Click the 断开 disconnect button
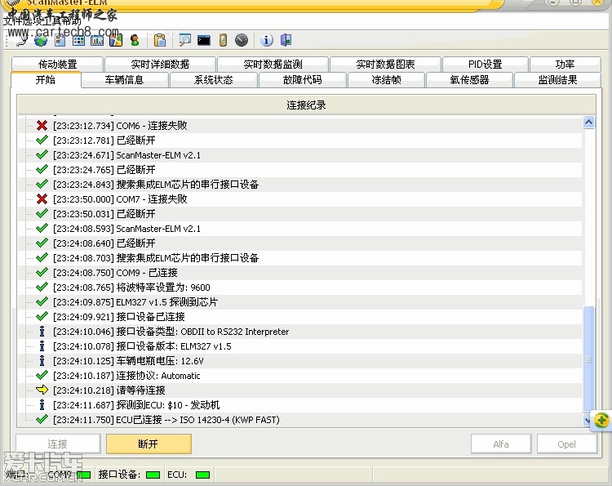 [x=149, y=444]
